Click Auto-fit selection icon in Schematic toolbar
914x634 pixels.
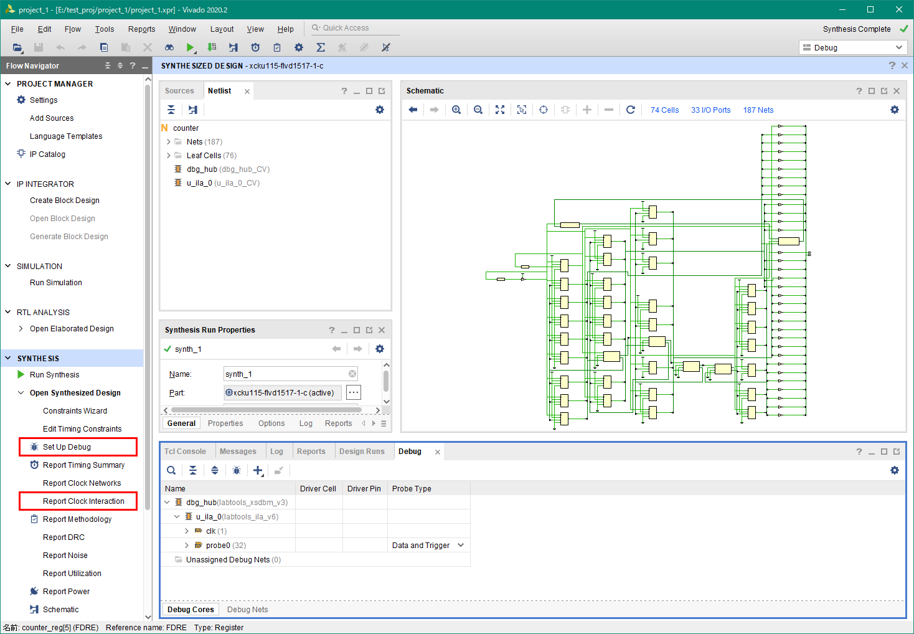tap(522, 110)
